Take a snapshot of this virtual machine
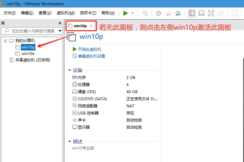Screen dimensions: 244x162 158,13
